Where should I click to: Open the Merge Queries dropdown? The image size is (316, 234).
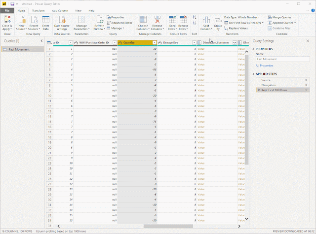pos(281,17)
